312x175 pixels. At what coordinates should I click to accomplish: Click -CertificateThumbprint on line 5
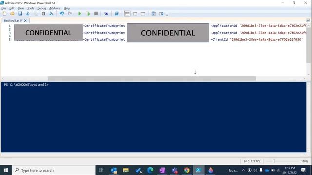pos(104,40)
